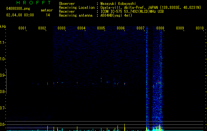This screenshot has width=207, height=131.
Task: Click ICOM IC-575 receiver details
Action: tap(132, 11)
